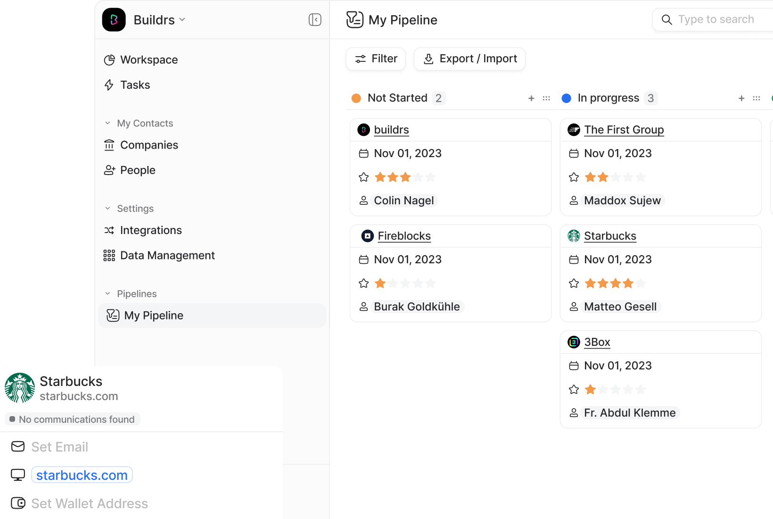773x519 pixels.
Task: Open the starbucks.com website link
Action: click(x=82, y=475)
